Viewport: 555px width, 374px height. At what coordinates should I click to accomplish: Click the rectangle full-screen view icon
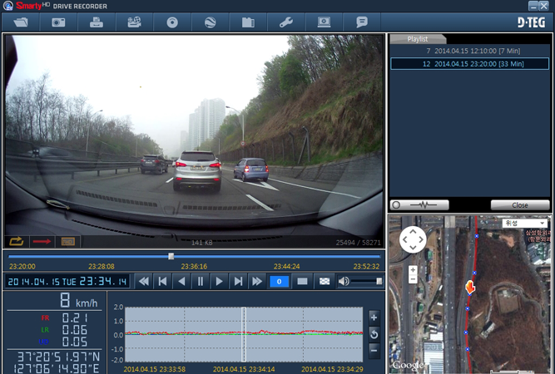[x=302, y=282]
